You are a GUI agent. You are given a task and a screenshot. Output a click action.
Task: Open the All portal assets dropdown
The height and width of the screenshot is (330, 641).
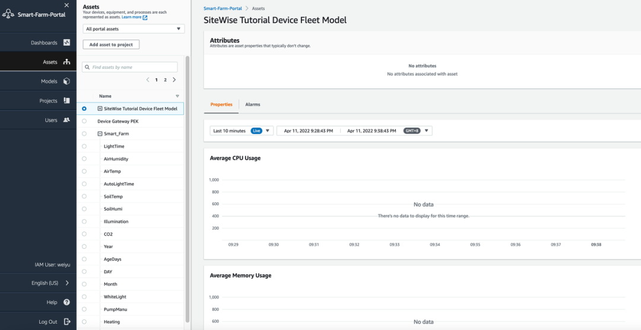point(134,29)
